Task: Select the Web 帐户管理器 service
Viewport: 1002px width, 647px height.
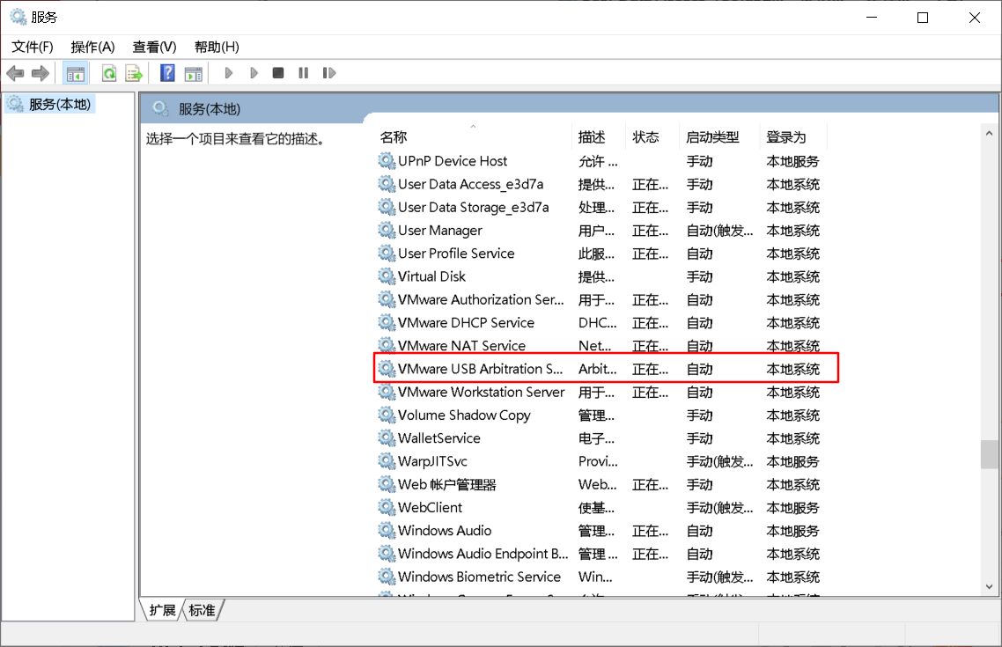Action: pyautogui.click(x=446, y=484)
